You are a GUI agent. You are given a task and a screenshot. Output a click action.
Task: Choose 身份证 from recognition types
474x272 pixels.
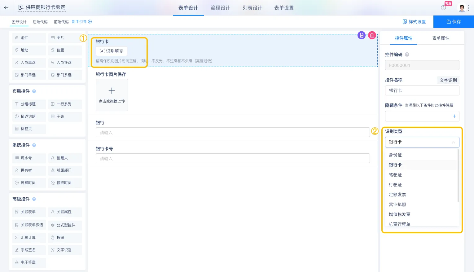coord(421,155)
